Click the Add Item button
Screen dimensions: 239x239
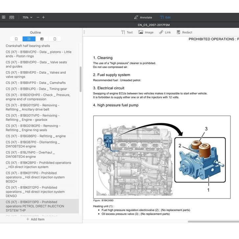click(x=36, y=219)
